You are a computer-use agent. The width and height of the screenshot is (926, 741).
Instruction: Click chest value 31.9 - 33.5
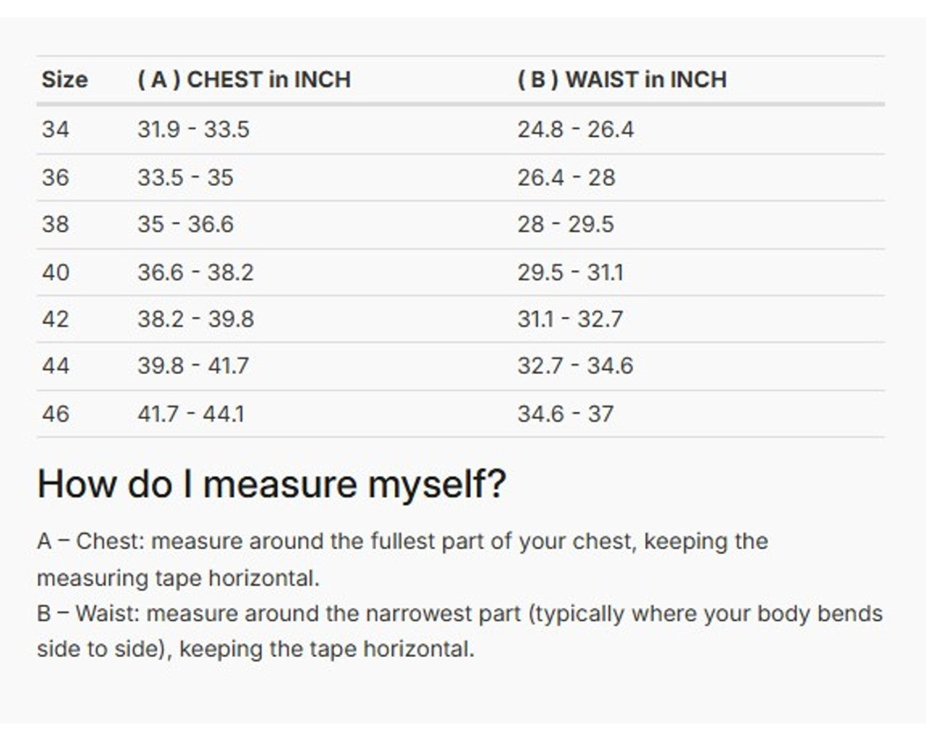tap(193, 130)
